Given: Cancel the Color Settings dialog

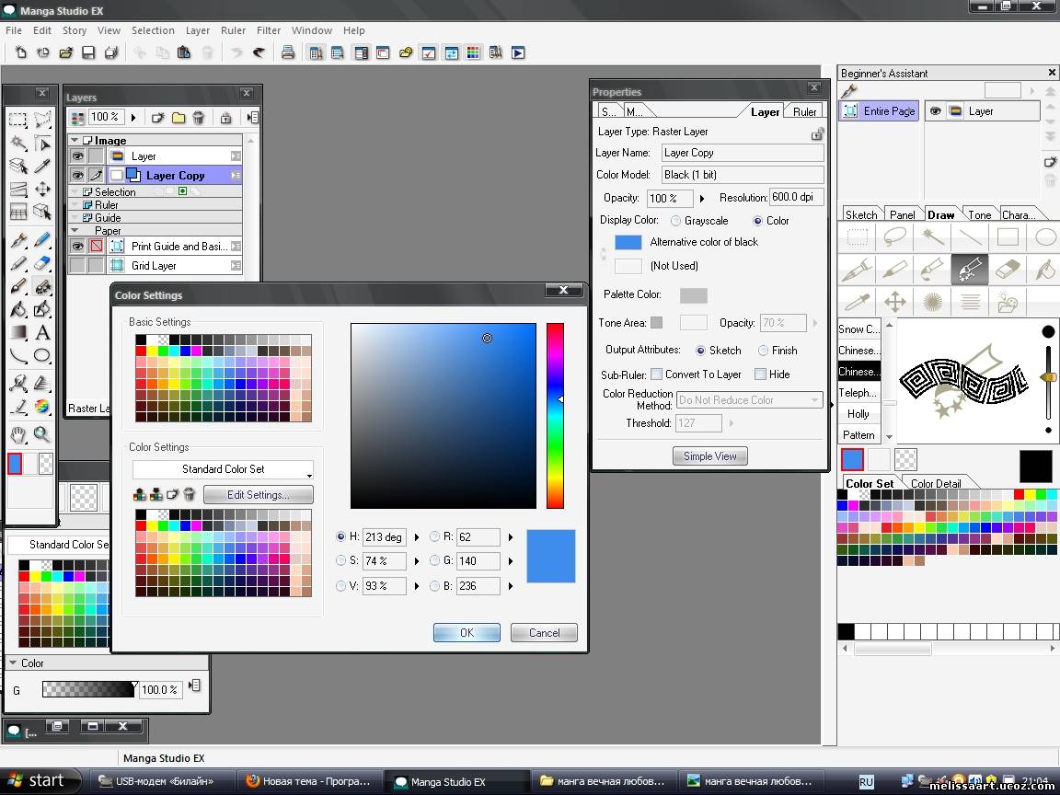Looking at the screenshot, I should [544, 633].
